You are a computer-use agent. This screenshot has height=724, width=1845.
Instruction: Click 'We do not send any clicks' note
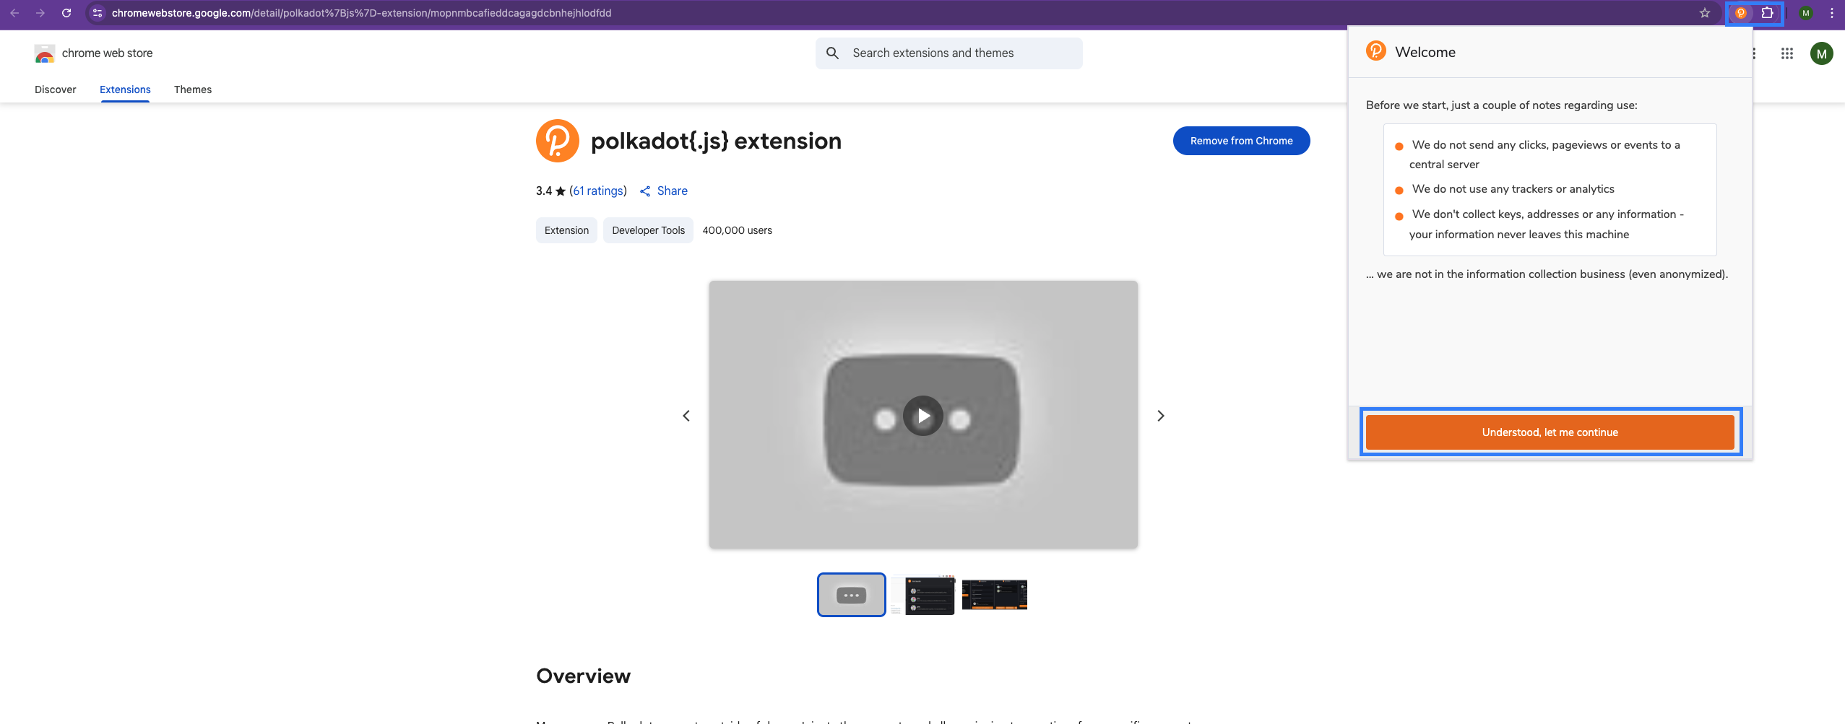click(1544, 154)
